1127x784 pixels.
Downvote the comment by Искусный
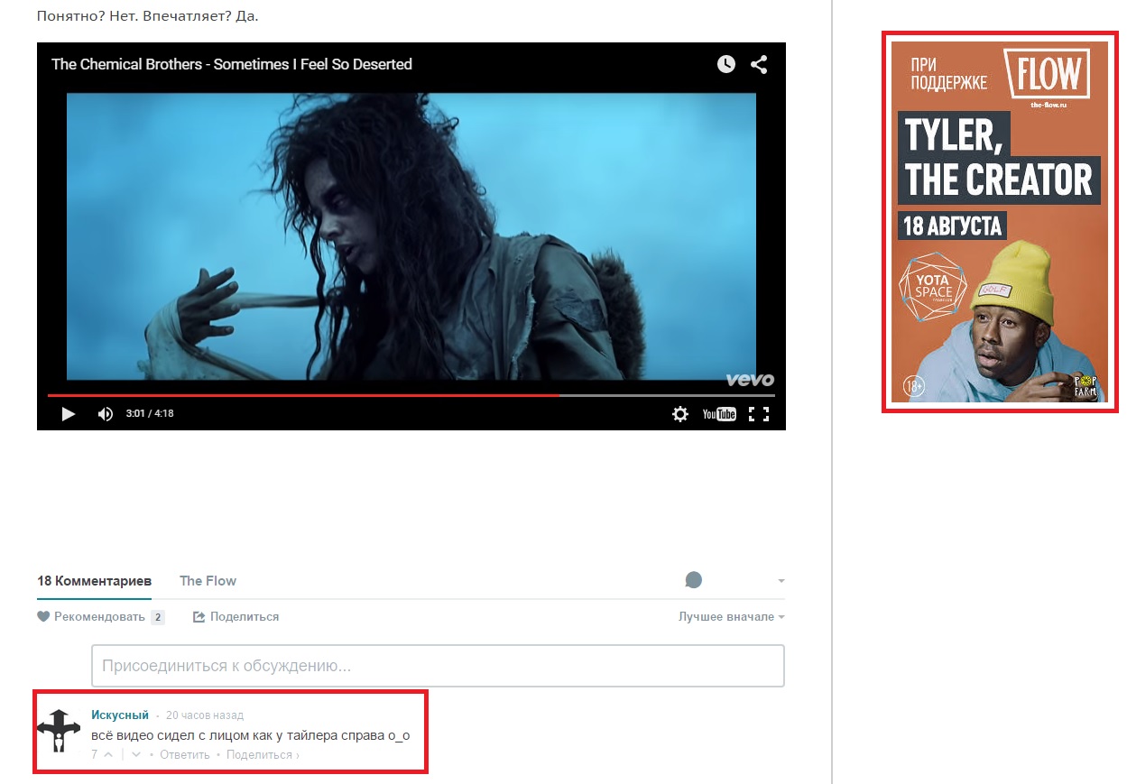(x=136, y=754)
